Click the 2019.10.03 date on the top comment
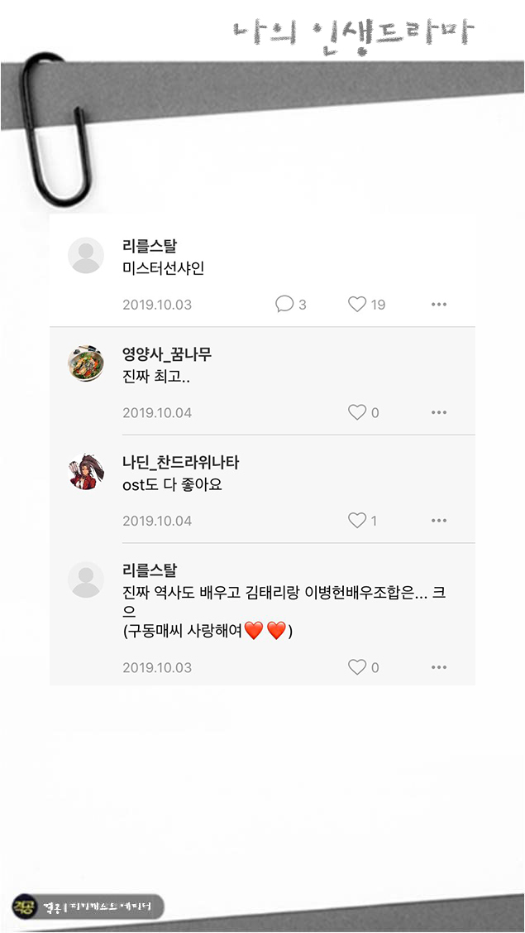Screen dimensions: 525x933 point(157,304)
